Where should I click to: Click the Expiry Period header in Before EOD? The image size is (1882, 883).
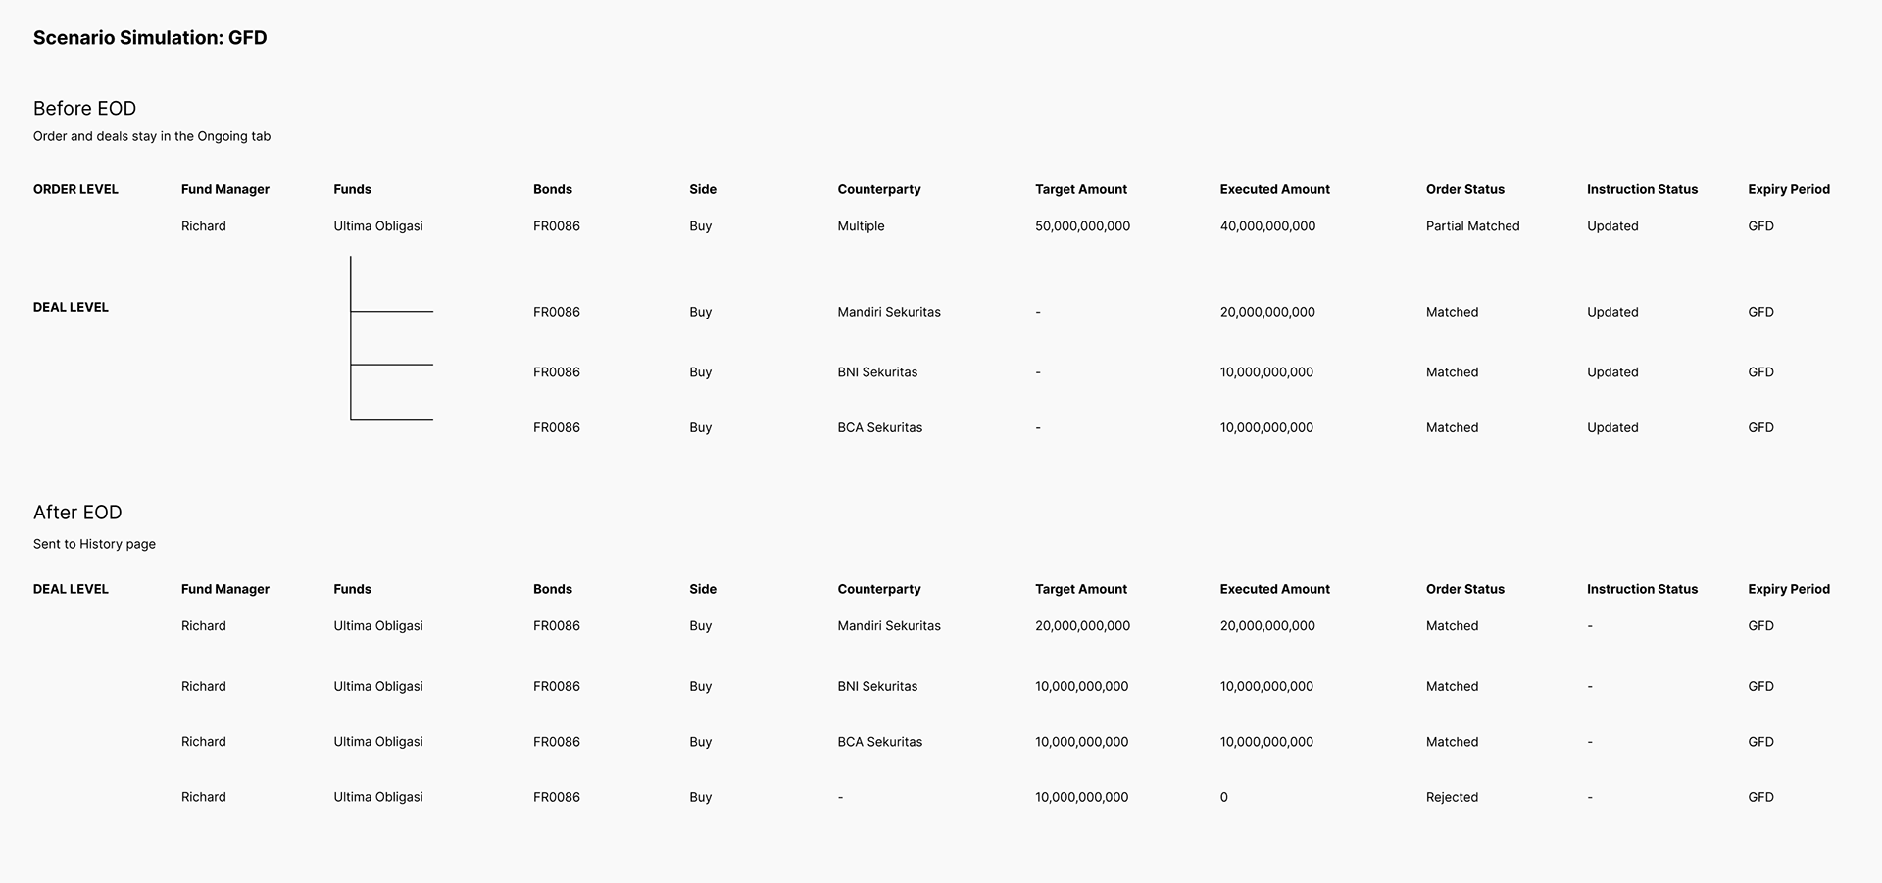1789,189
